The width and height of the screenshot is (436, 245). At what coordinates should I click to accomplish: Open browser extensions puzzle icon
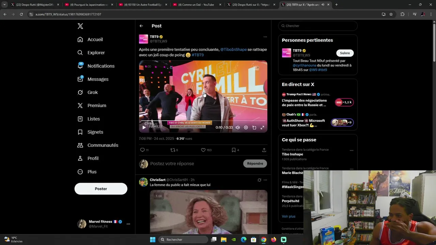[x=402, y=14]
